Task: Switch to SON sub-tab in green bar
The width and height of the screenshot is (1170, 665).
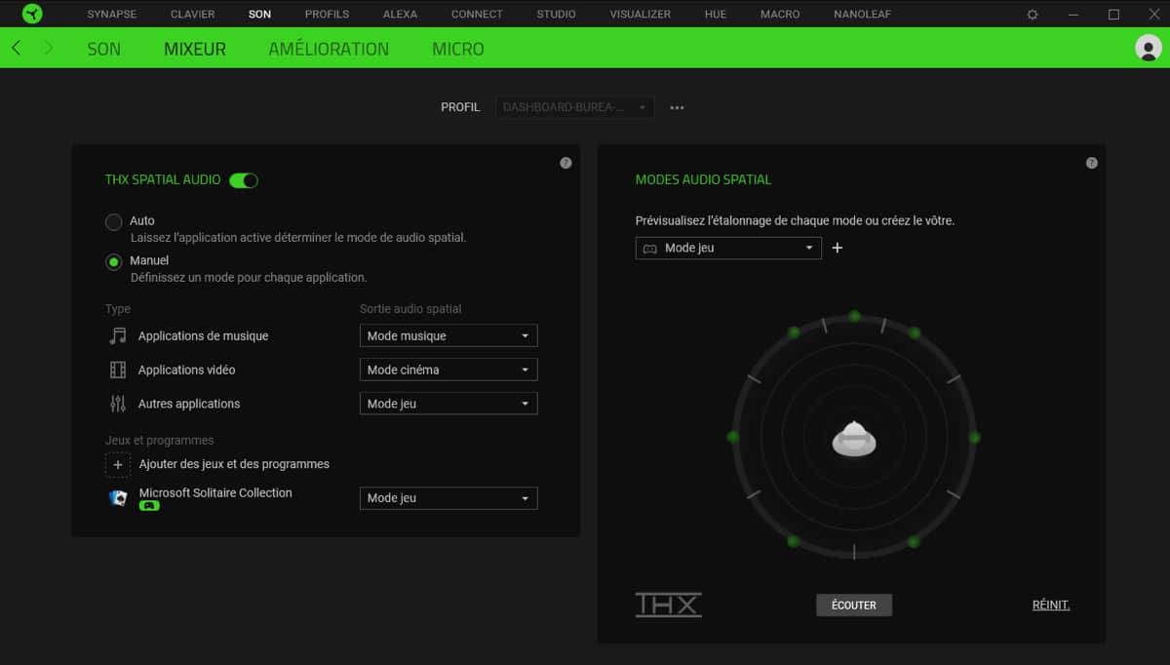Action: 104,49
